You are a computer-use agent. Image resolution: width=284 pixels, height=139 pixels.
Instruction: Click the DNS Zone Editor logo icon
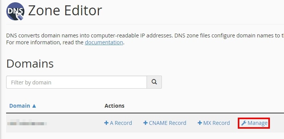point(15,11)
